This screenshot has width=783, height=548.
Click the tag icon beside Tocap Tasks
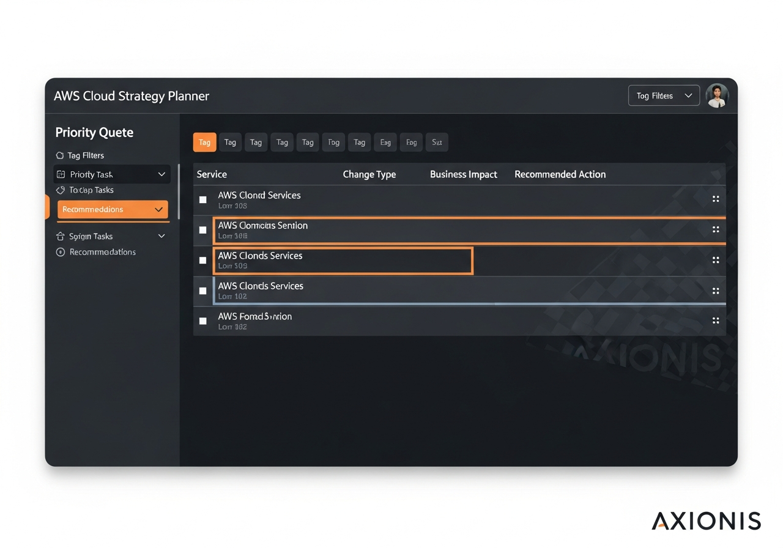point(60,190)
